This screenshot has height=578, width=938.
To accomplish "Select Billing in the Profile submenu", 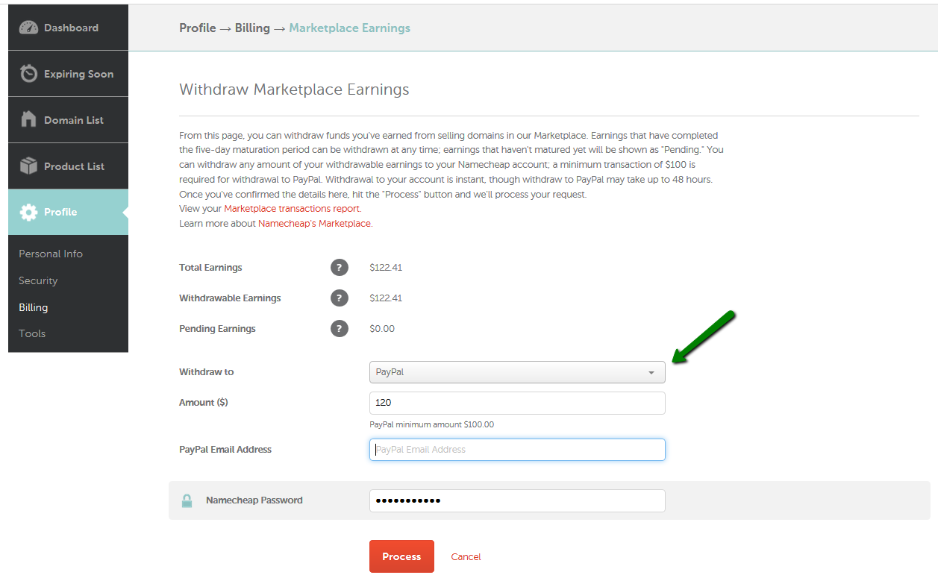I will tap(34, 307).
